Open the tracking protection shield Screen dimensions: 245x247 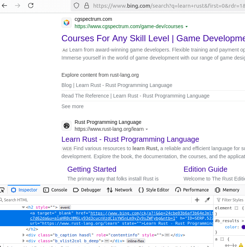tap(76, 6)
